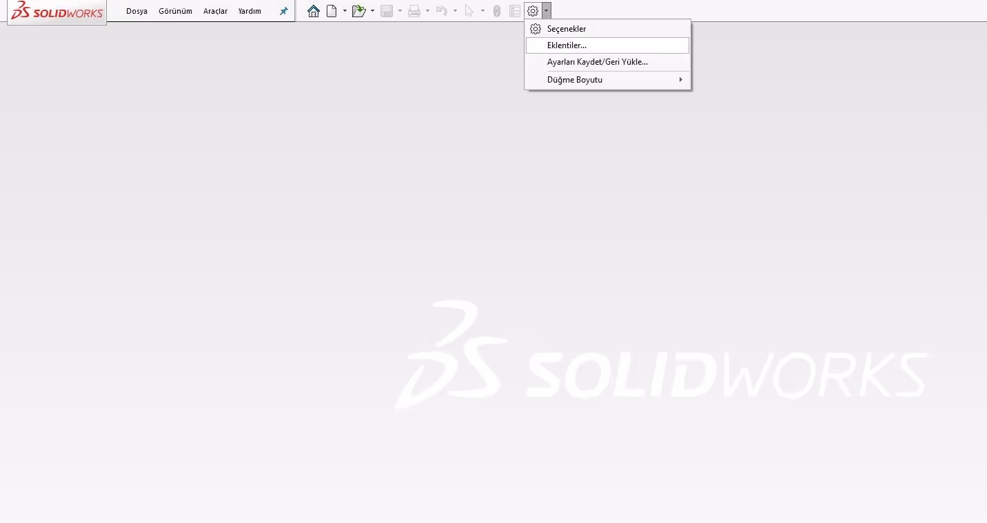The height and width of the screenshot is (523, 987).
Task: Open the Yardım menu
Action: [x=250, y=11]
